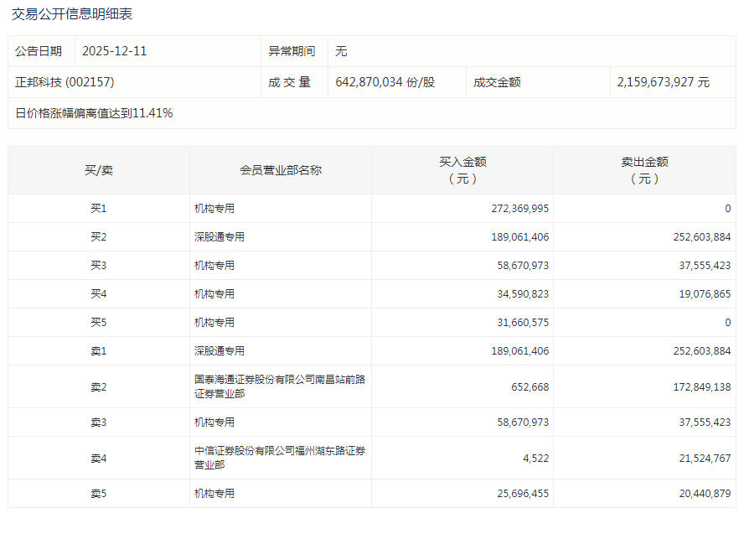
Task: Click the stock name 正邦科技 (002157)
Action: [65, 82]
